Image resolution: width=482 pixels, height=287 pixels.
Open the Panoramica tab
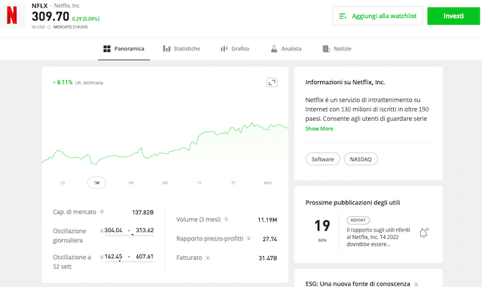coord(124,49)
